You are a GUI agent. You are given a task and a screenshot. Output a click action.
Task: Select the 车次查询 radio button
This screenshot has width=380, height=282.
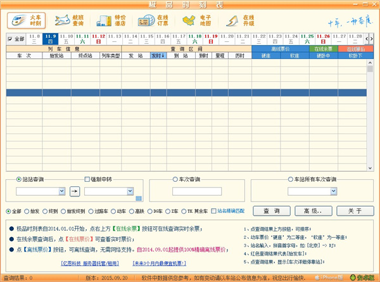[x=175, y=179]
